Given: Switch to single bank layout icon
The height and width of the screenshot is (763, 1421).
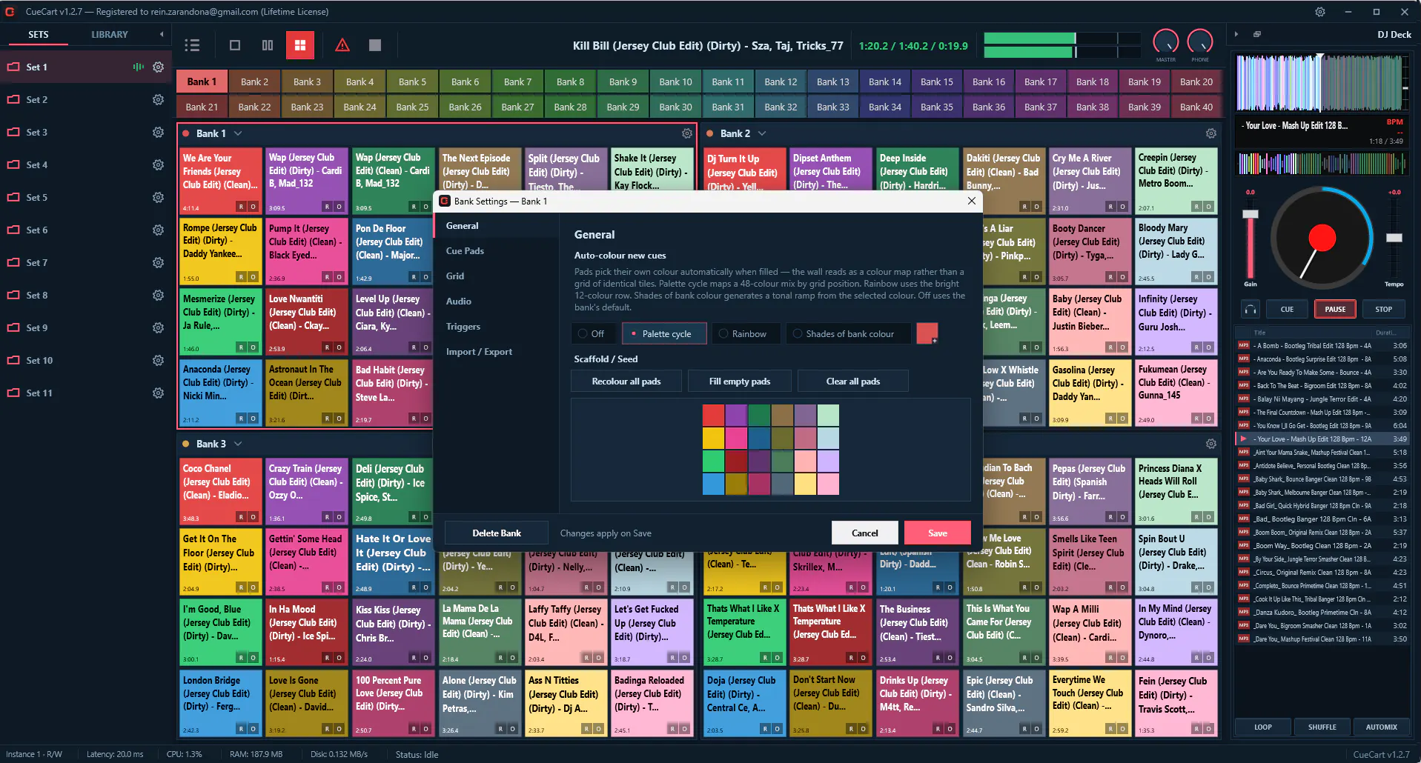Looking at the screenshot, I should (x=235, y=45).
